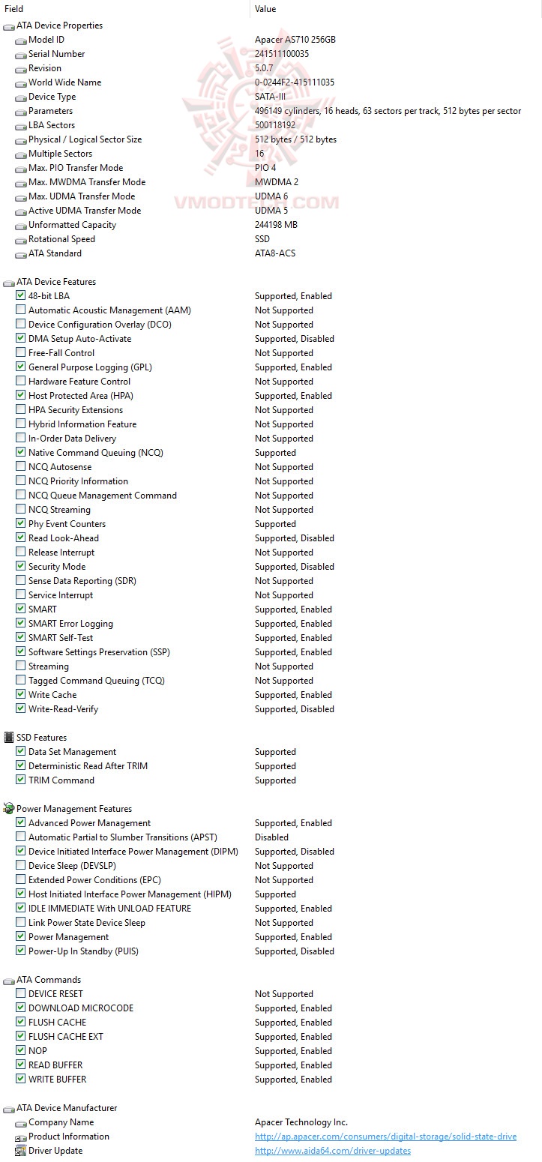
Task: Click the drive icon beside Multiple Sectors
Action: 21,154
